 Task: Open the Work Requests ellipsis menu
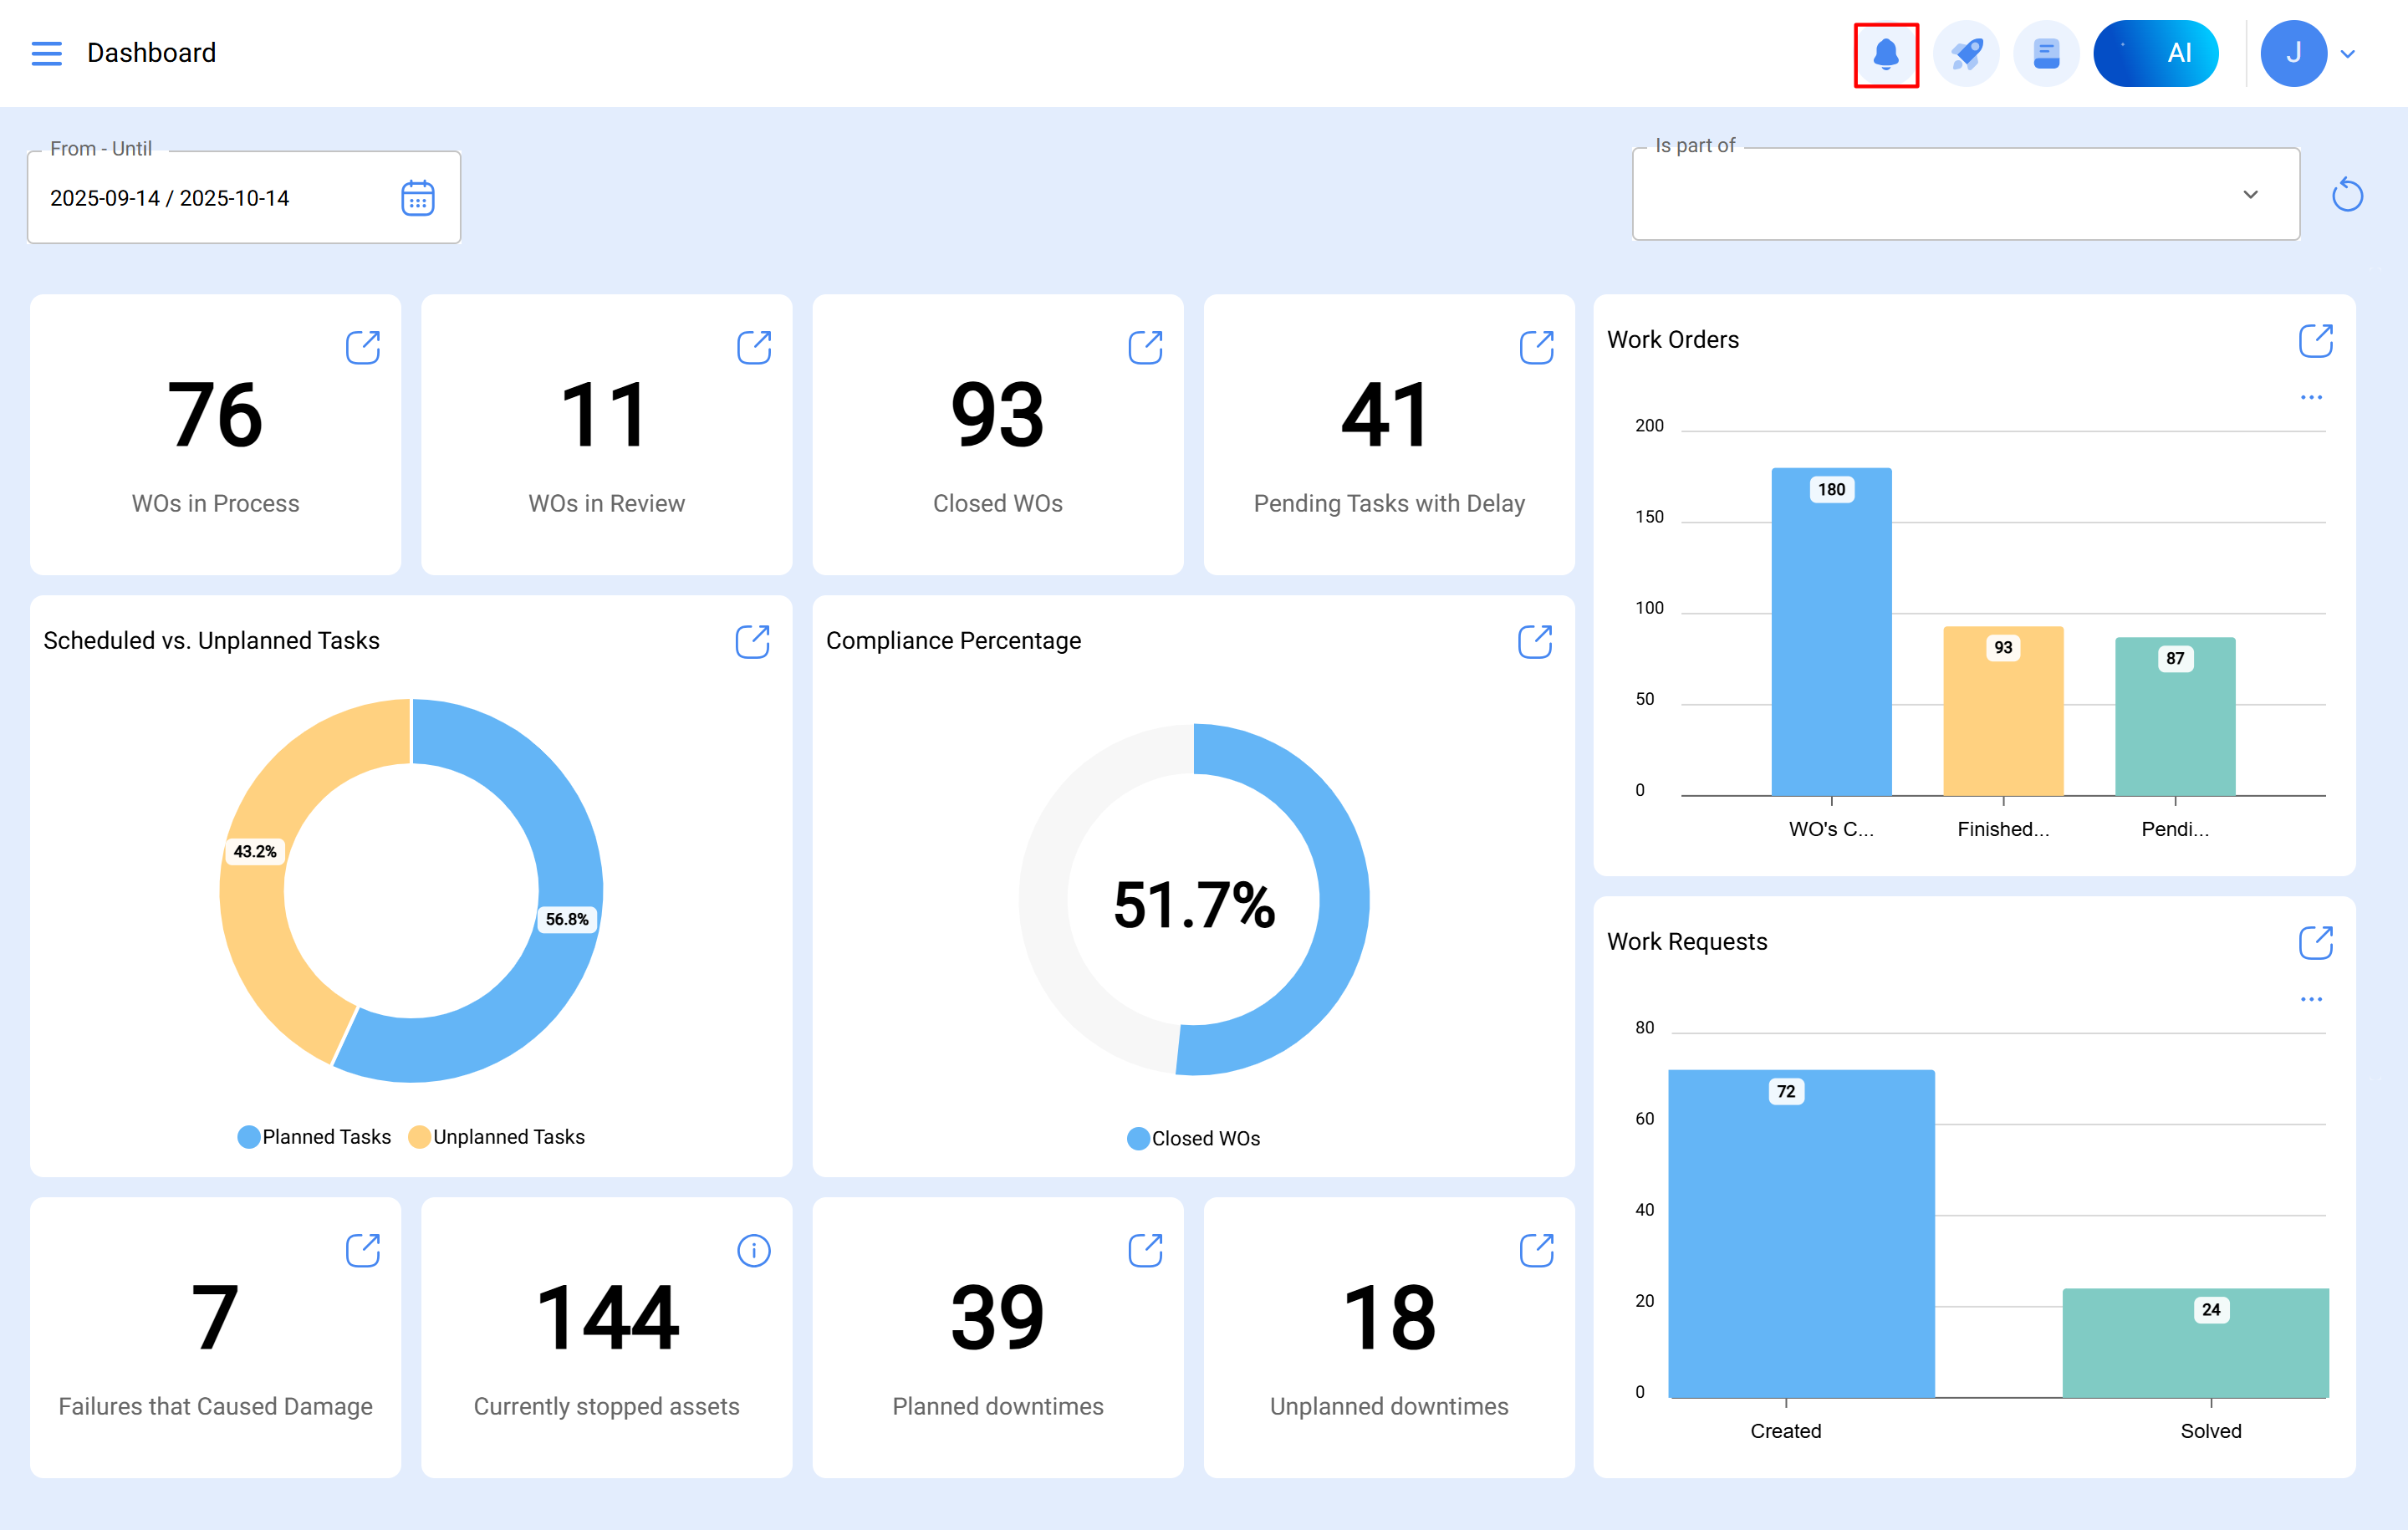[x=2311, y=998]
